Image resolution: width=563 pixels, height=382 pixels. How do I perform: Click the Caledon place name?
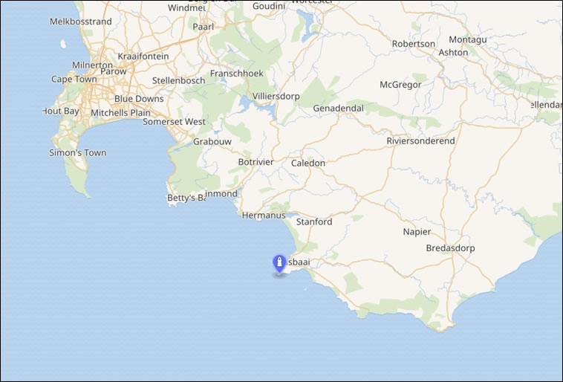pyautogui.click(x=308, y=164)
